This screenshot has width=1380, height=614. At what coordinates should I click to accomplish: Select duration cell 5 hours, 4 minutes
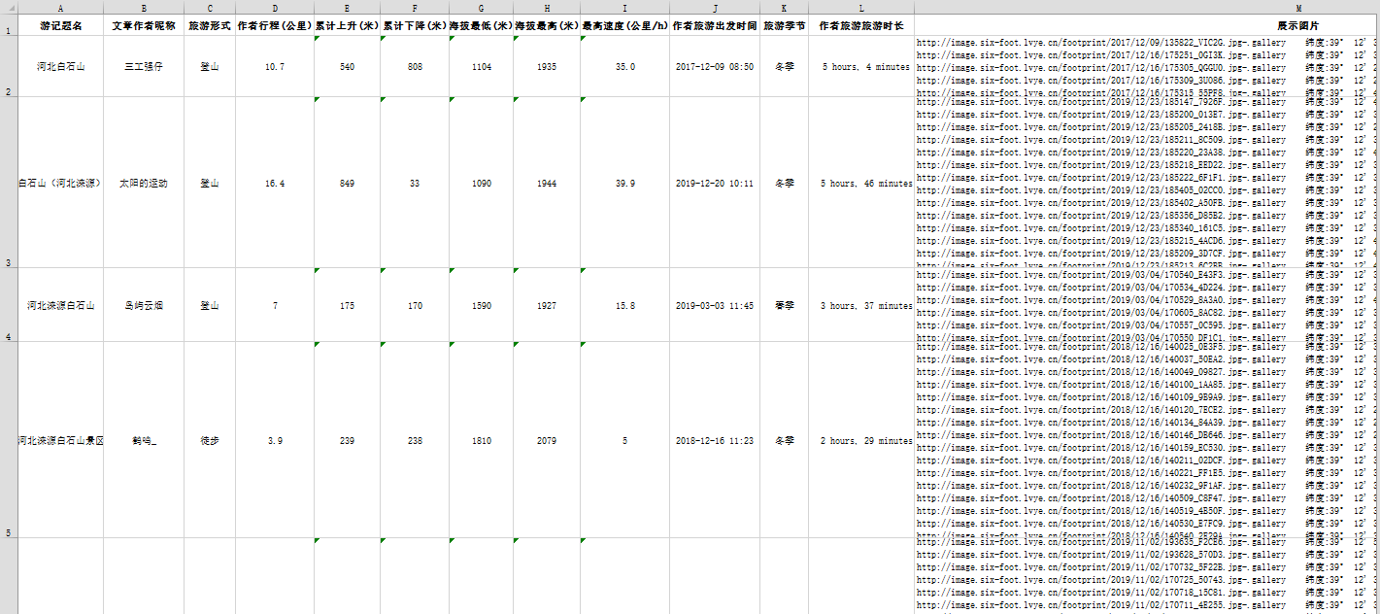(861, 67)
